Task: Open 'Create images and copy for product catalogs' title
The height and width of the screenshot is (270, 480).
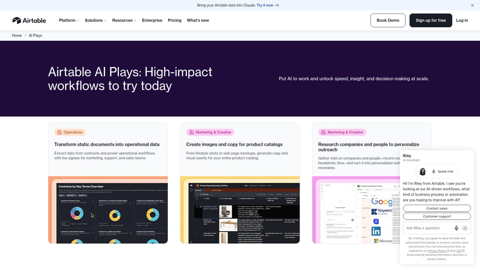Action: click(234, 144)
